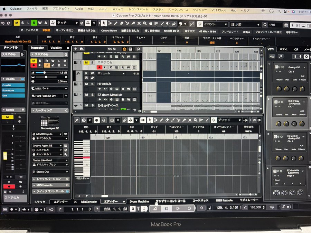Switch to the MixConsole tab in lower zone
Screen dimensions: 311x233
click(x=89, y=202)
